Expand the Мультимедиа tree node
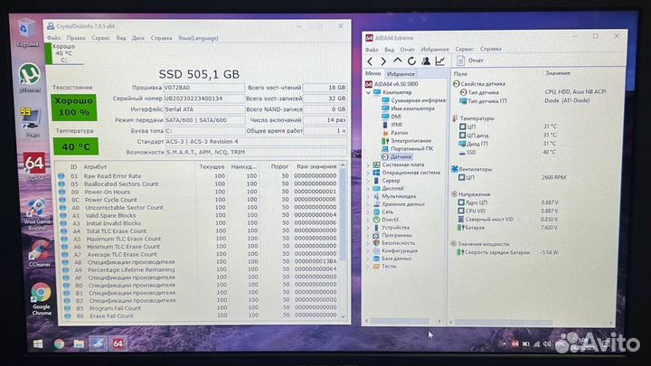Screen dimensions: 651x366 (x=367, y=196)
